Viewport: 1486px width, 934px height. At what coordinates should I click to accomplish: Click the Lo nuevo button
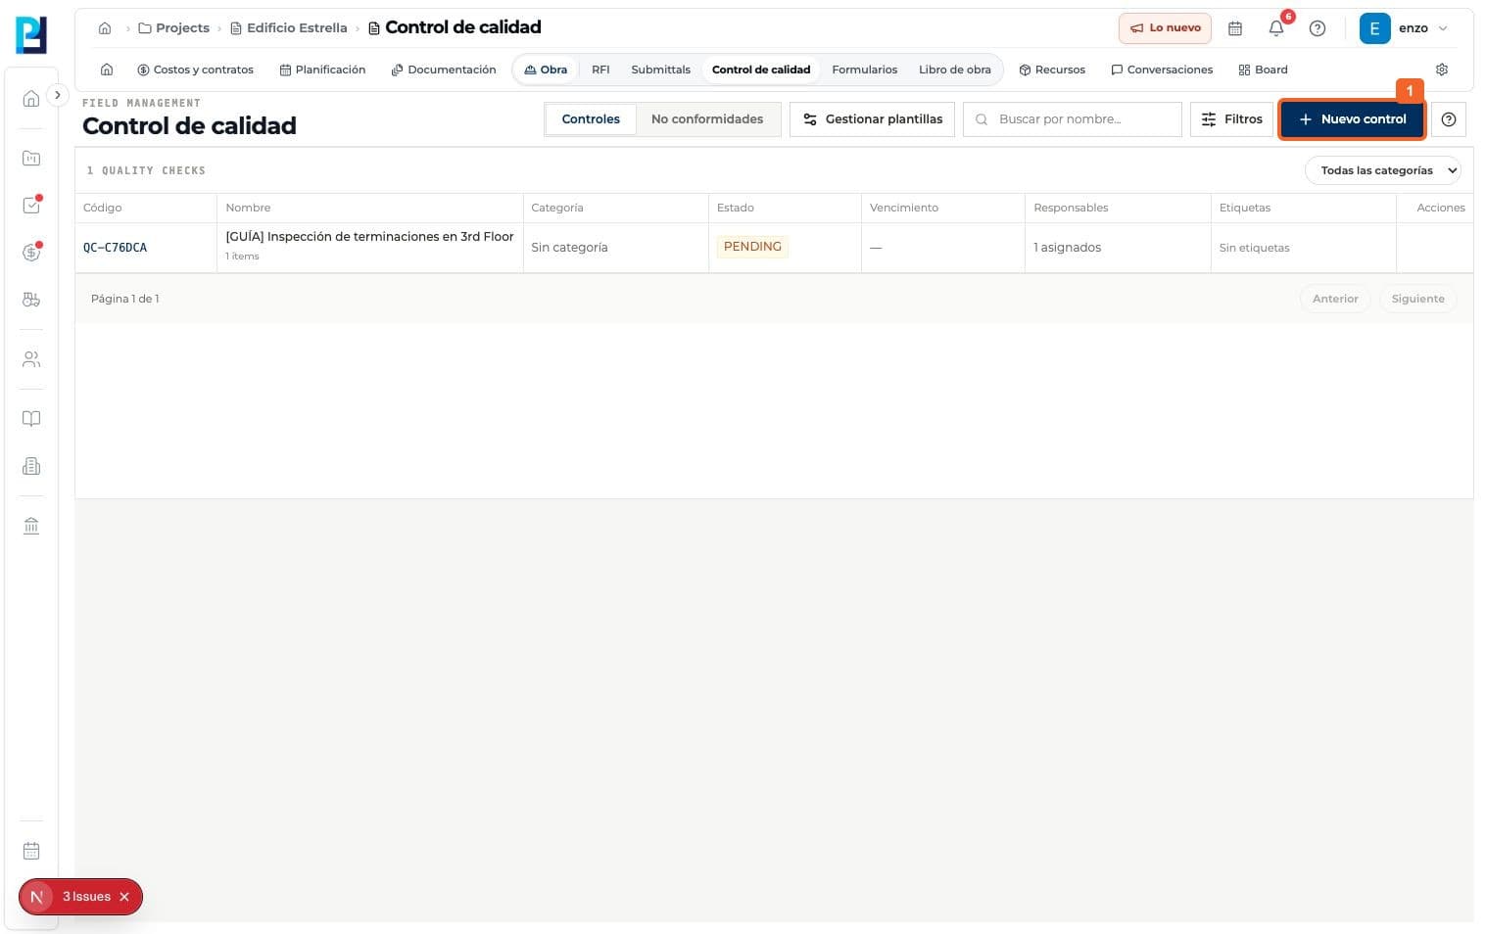[1165, 28]
